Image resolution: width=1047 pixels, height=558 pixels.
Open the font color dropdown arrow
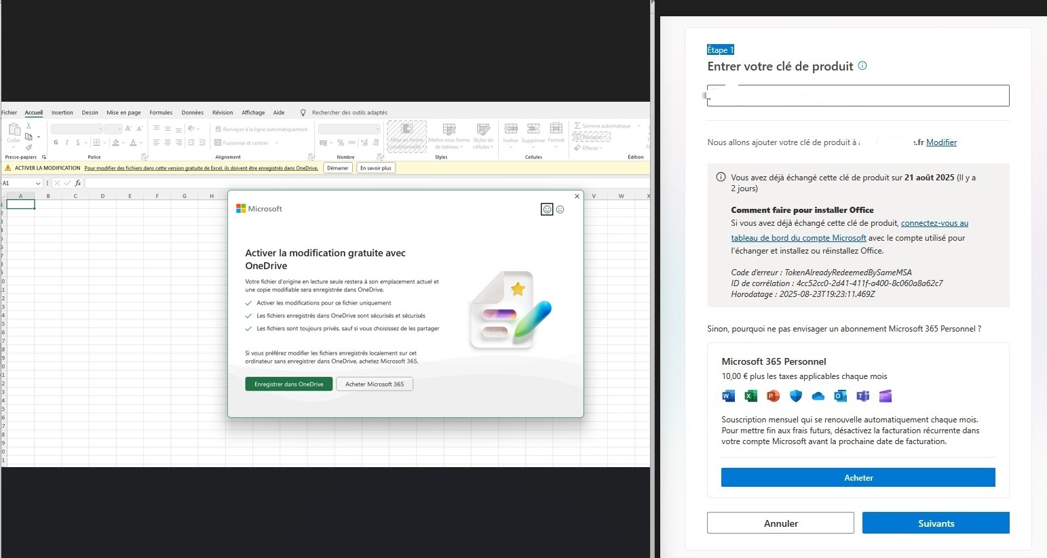(x=141, y=143)
